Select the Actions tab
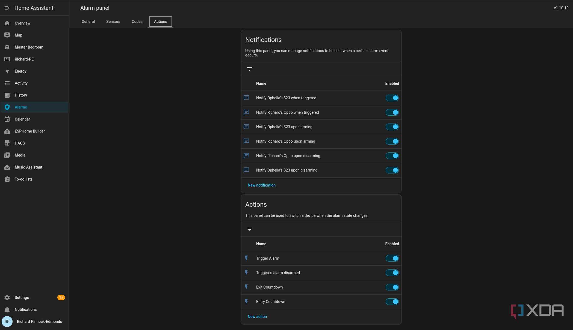The height and width of the screenshot is (330, 573). [x=161, y=22]
